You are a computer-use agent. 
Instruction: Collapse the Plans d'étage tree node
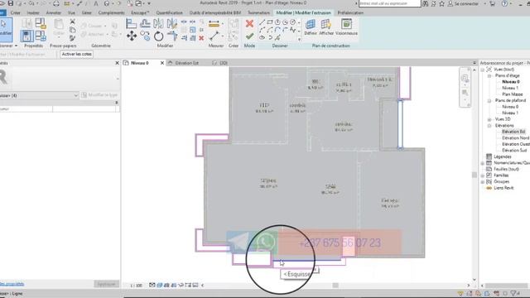tap(489, 75)
